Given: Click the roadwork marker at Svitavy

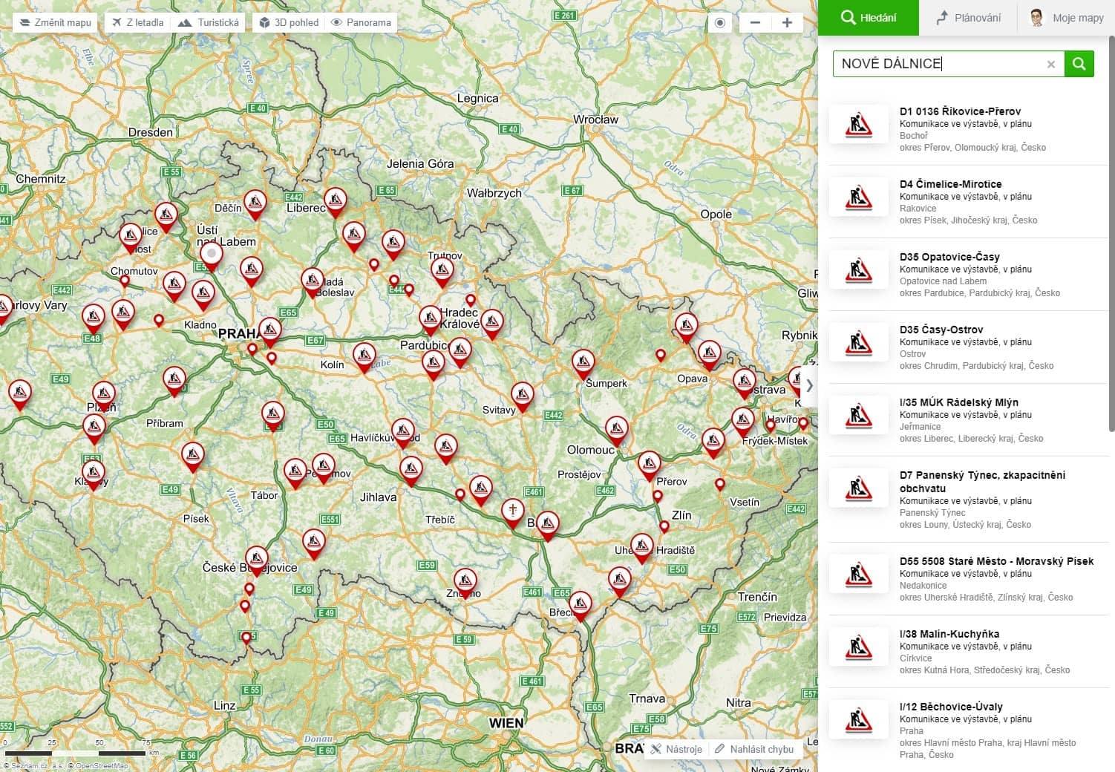Looking at the screenshot, I should tap(523, 396).
